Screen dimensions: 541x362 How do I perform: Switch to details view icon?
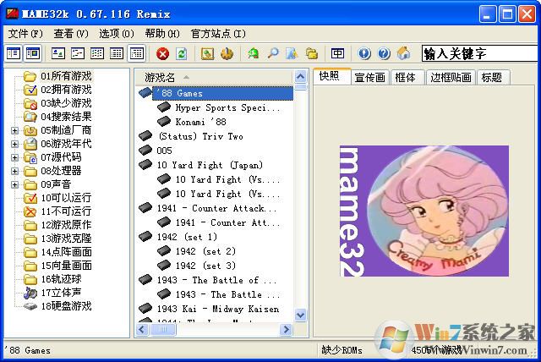coord(117,53)
